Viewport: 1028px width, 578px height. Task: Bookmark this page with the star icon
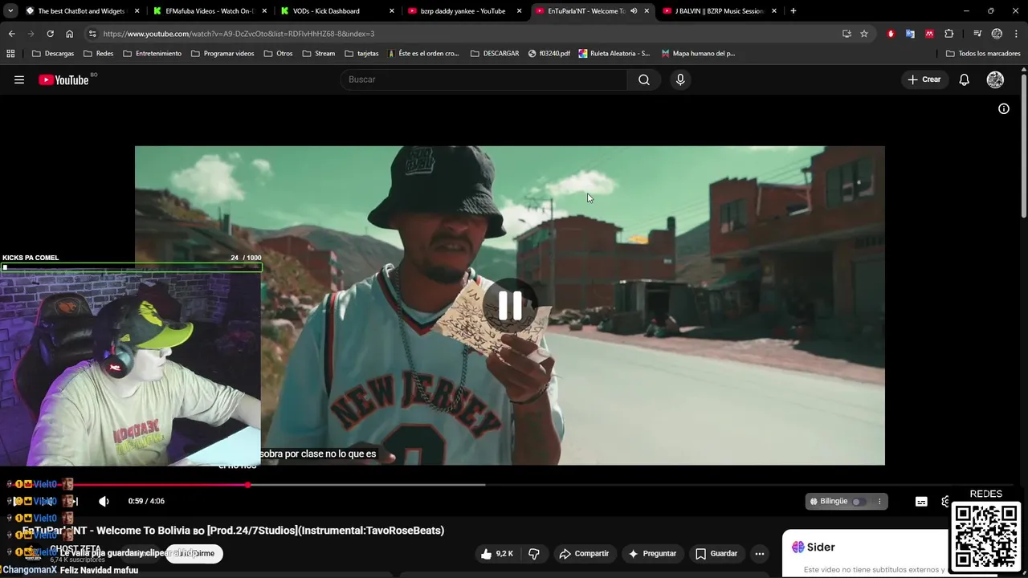click(x=864, y=34)
